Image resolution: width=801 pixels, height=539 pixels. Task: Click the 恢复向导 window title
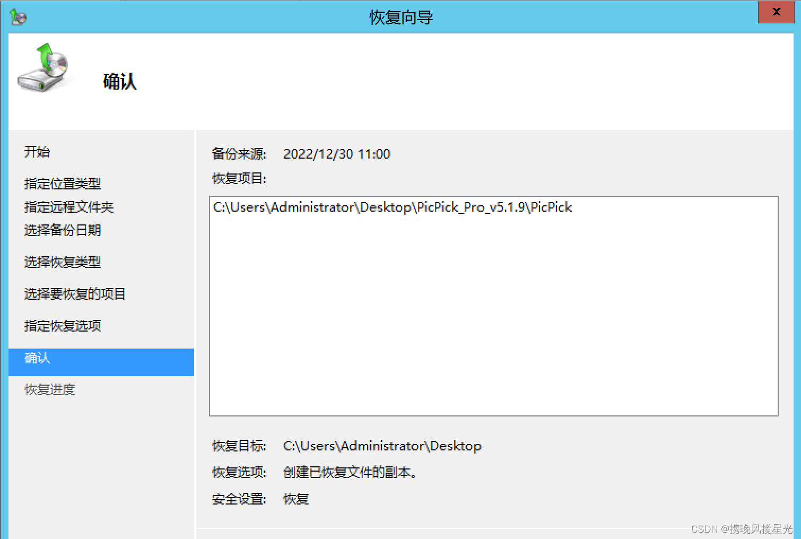(401, 18)
